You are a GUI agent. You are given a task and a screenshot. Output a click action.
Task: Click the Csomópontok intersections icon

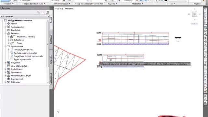tap(9, 79)
